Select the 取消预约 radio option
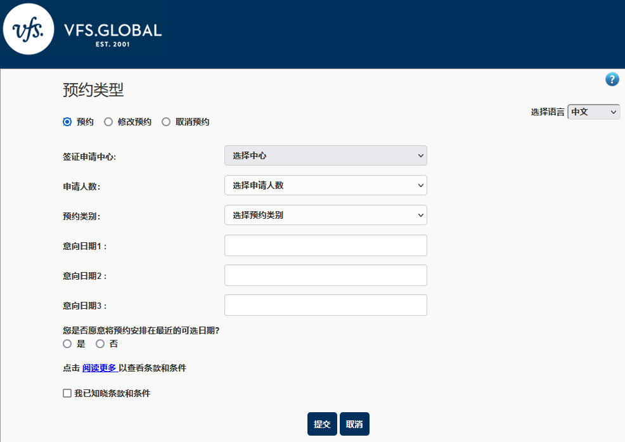 coord(166,122)
